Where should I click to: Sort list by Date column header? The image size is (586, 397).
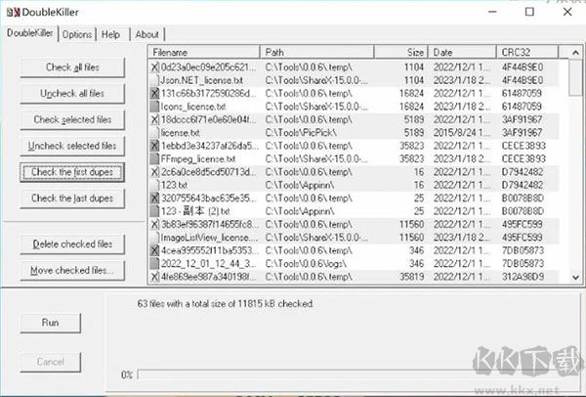click(x=462, y=53)
